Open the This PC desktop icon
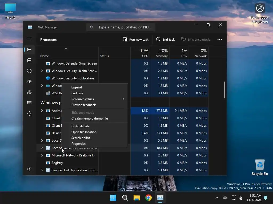Image resolution: width=273 pixels, height=204 pixels. click(10, 11)
